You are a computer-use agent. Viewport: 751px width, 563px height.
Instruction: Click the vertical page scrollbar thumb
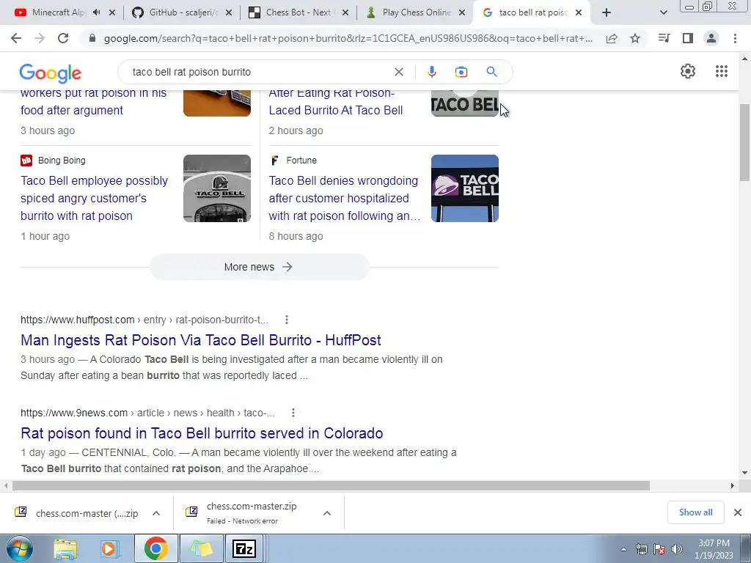[744, 142]
